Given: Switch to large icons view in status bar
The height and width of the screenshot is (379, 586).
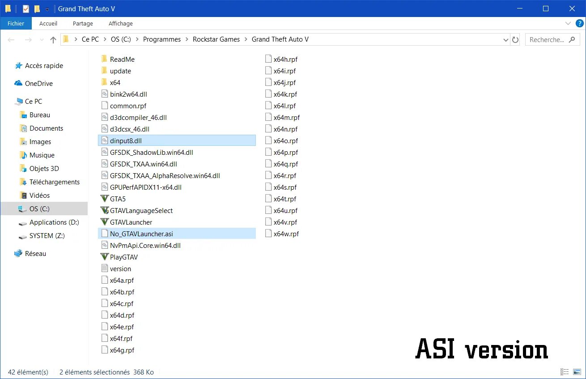Looking at the screenshot, I should (x=577, y=372).
